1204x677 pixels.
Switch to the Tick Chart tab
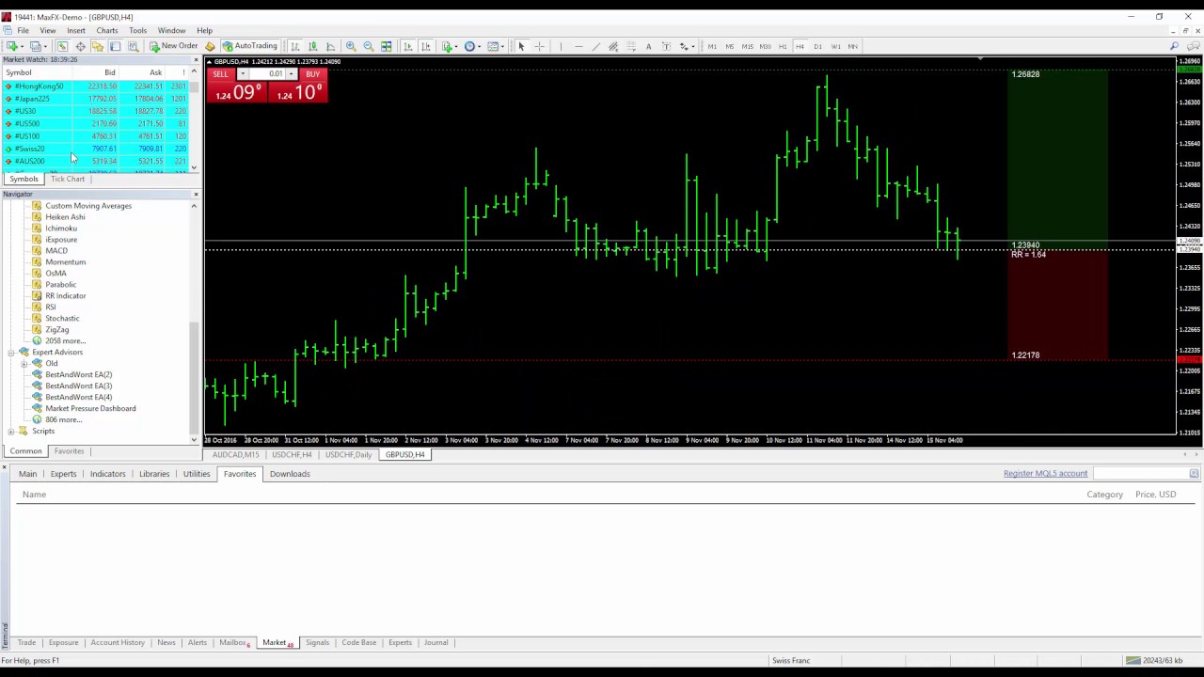pos(68,179)
